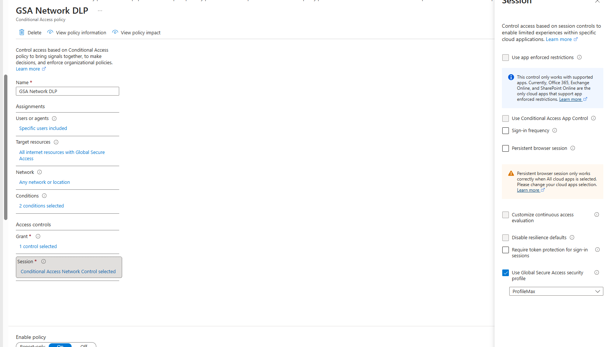Enable Persistent browser session checkbox
Image resolution: width=610 pixels, height=347 pixels.
[506, 148]
